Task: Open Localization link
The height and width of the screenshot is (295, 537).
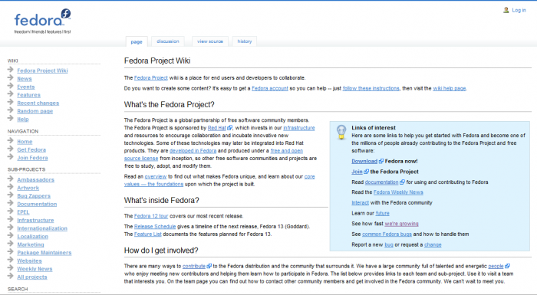Action: point(32,237)
